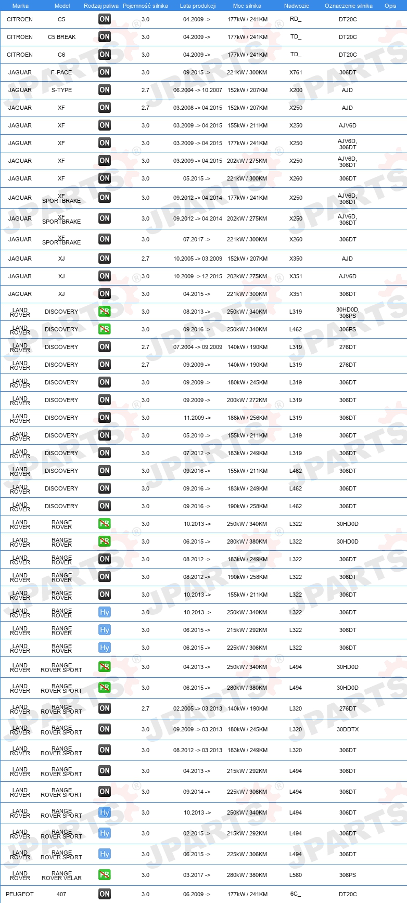The width and height of the screenshot is (407, 903).
Task: Click the ON icon in the Jaguar F-PACE row
Action: tap(105, 72)
